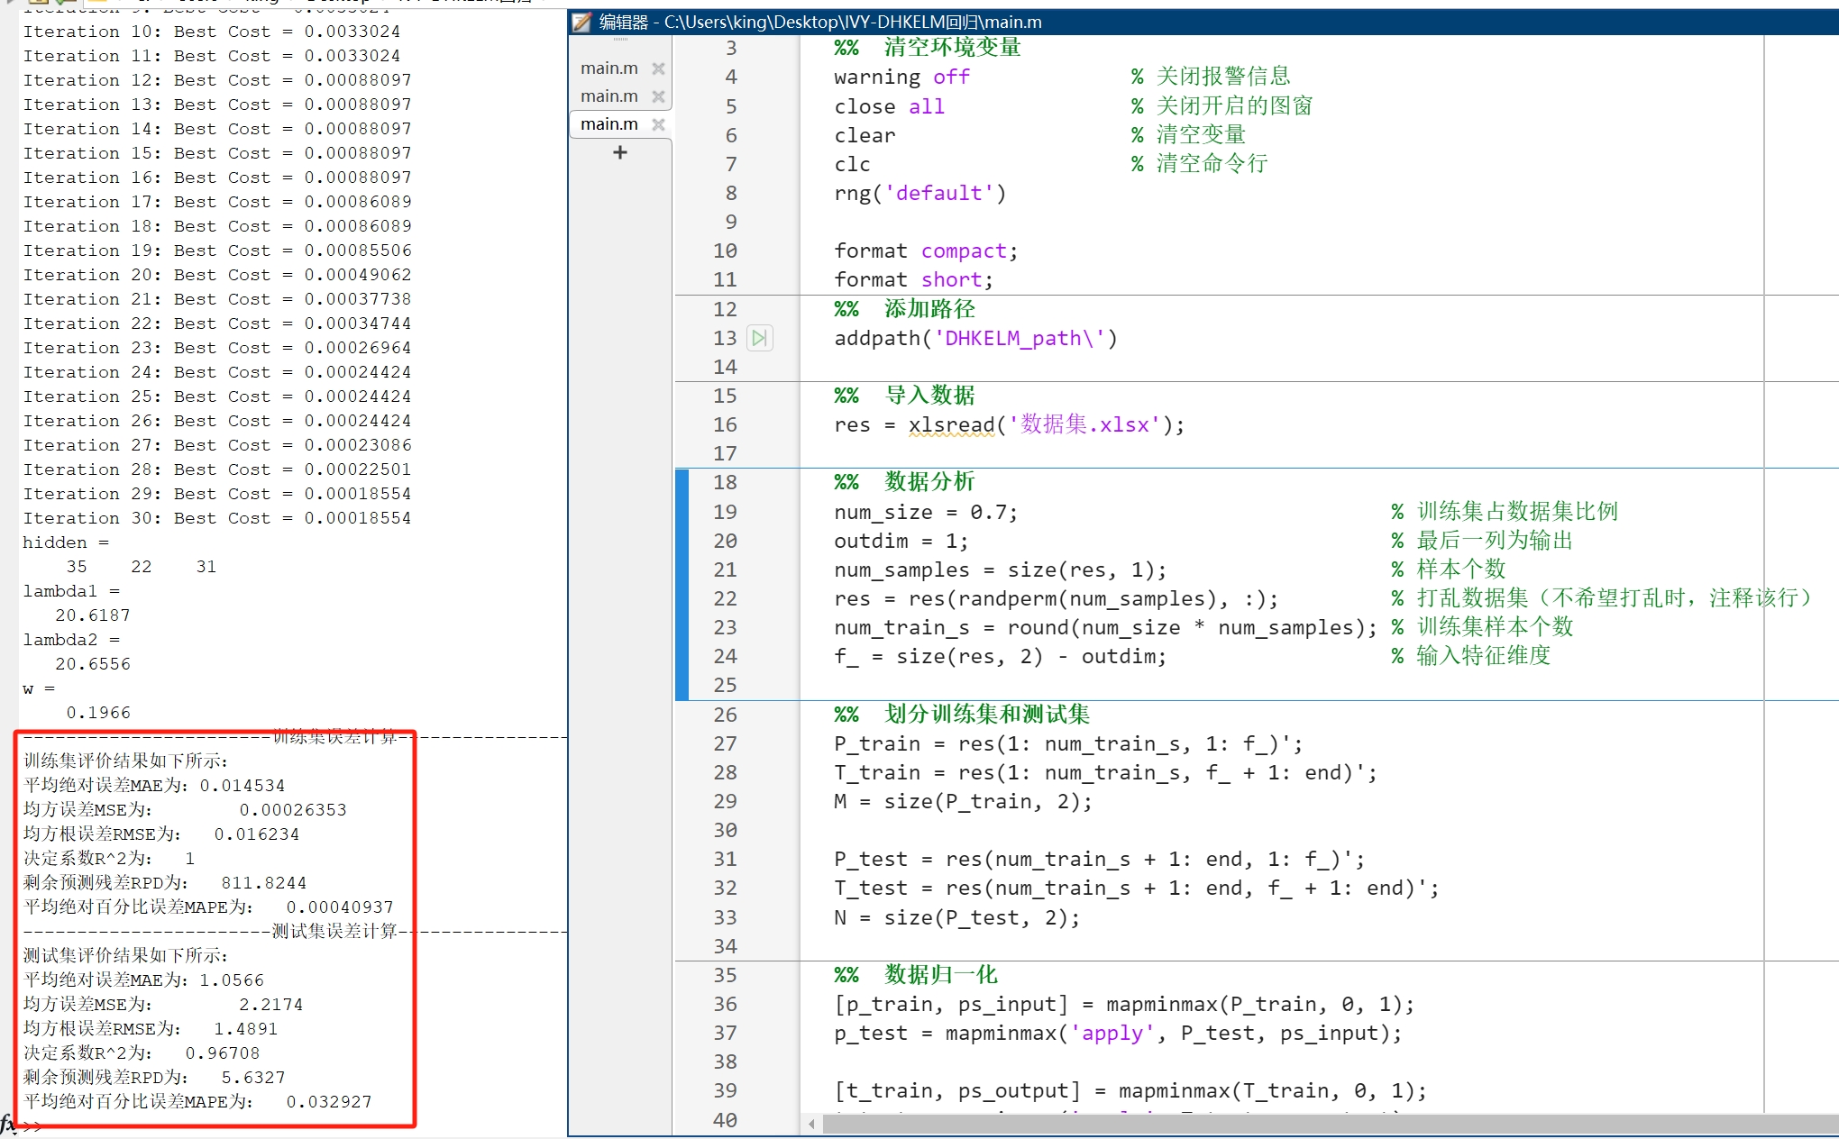Close the middle main.m editor tab
The height and width of the screenshot is (1139, 1839).
point(658,96)
